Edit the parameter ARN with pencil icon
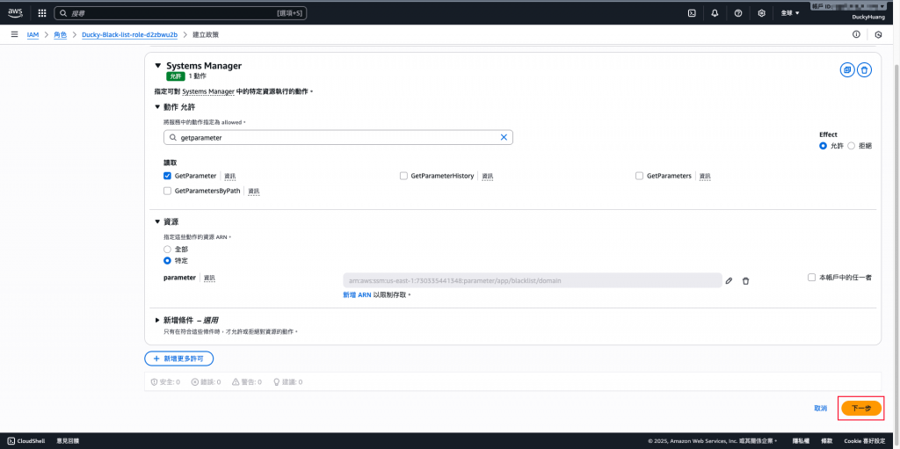Viewport: 900px width, 449px height. click(729, 281)
